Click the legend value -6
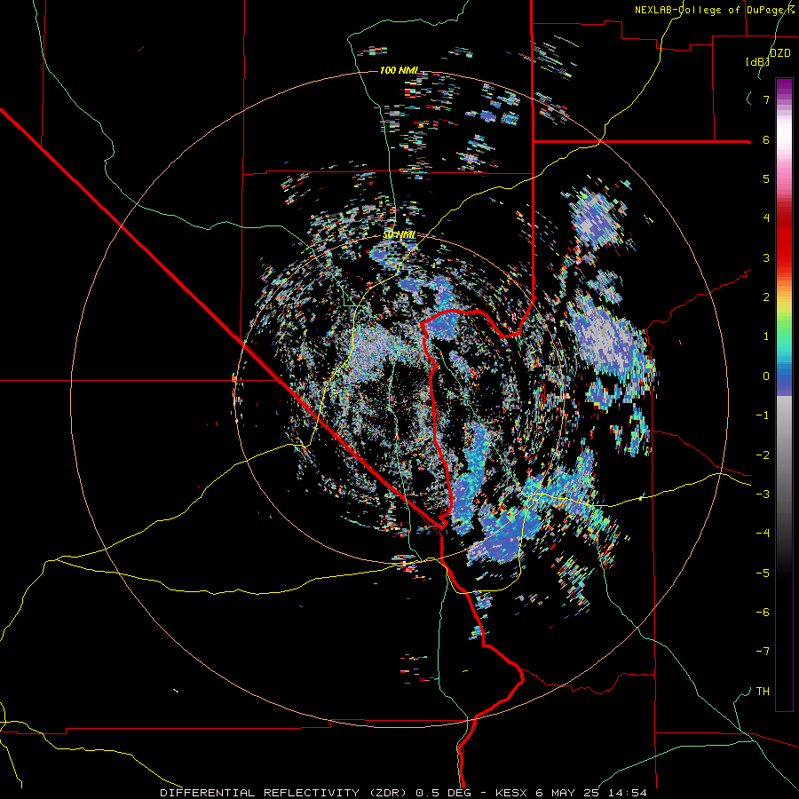Screen dimensions: 799x799 click(x=763, y=612)
